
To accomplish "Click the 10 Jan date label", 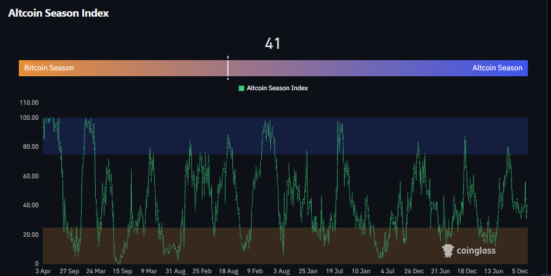I will pos(361,271).
